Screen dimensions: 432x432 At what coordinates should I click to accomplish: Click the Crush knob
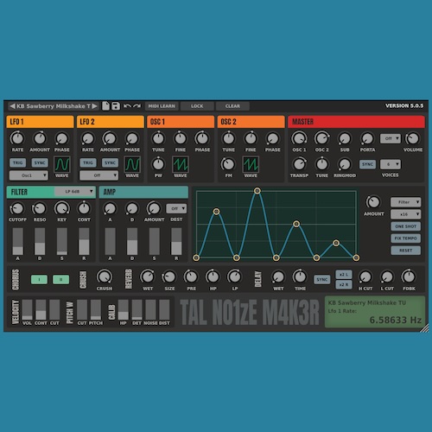click(105, 276)
